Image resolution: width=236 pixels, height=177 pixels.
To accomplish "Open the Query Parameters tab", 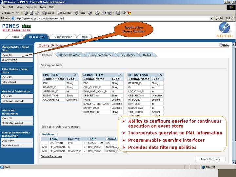I will [x=100, y=55].
